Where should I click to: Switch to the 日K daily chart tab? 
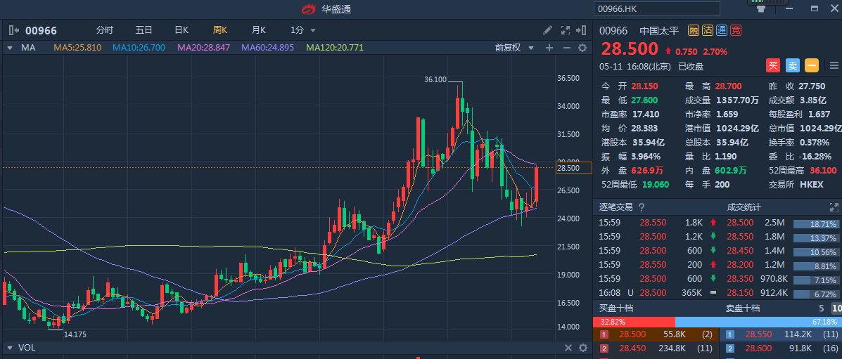181,30
